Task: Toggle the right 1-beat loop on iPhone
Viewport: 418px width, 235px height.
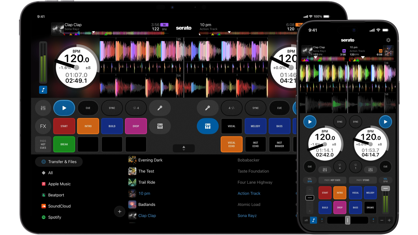Action: tap(356, 167)
